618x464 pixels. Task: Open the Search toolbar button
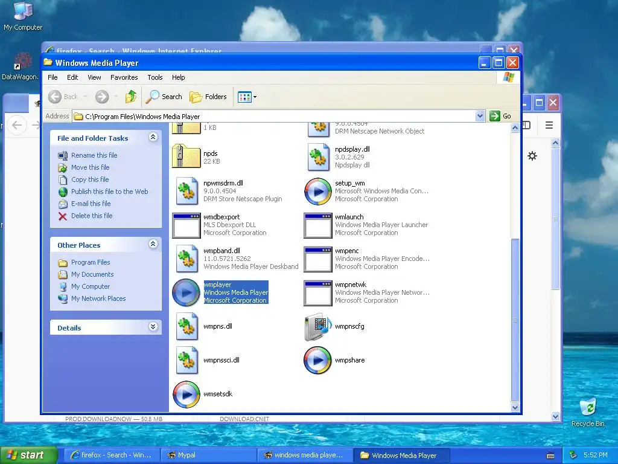[x=164, y=97]
